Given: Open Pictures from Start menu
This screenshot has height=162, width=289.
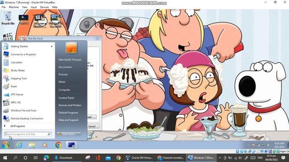Looking at the screenshot, I should 63,74.
